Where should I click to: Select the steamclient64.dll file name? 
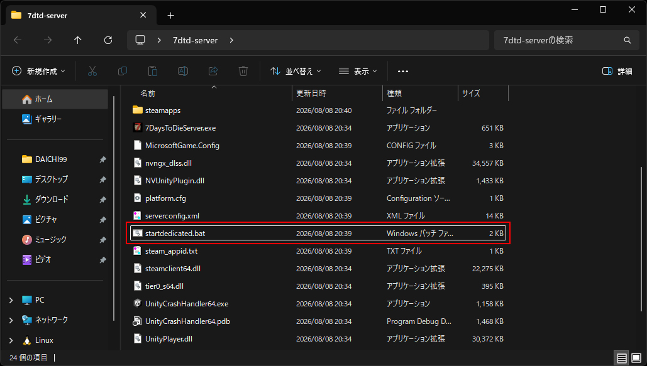(x=172, y=268)
